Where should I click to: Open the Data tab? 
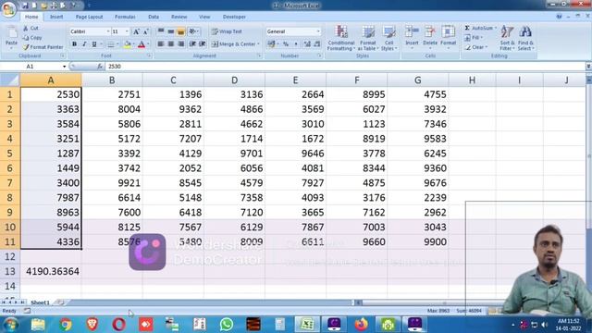tap(154, 17)
